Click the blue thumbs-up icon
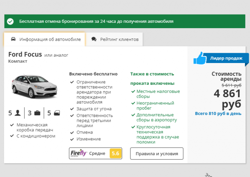This screenshot has width=250, height=177. coord(200,58)
